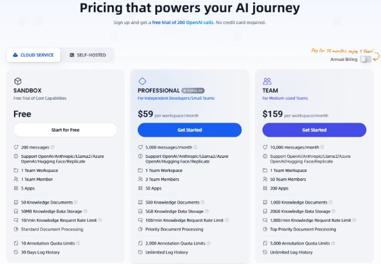Click the Sandbox plan cube icon
The width and height of the screenshot is (381, 264).
(18, 81)
